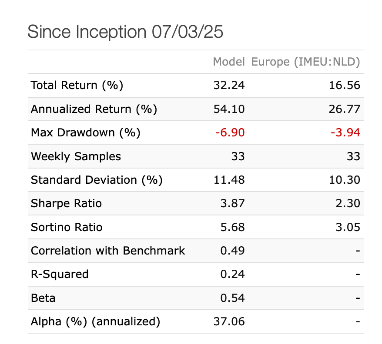The image size is (382, 344).
Task: Click the Model standard deviation value 11.48
Action: [x=230, y=180]
